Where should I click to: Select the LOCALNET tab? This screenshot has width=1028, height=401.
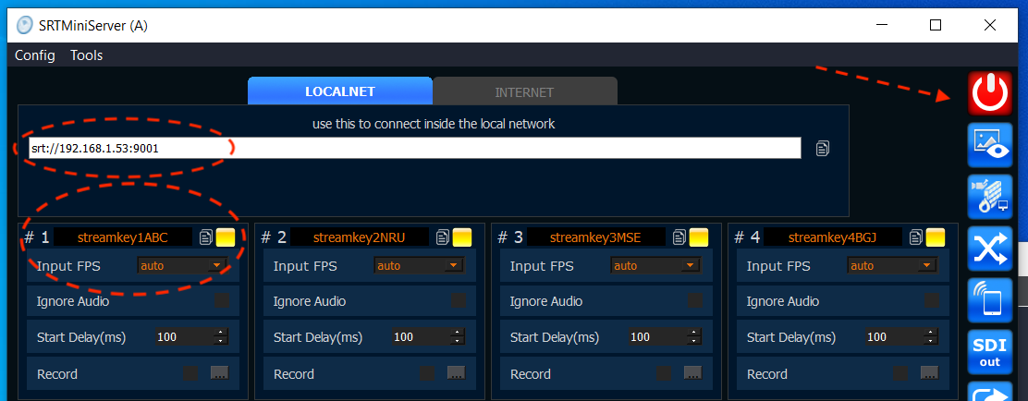pos(339,91)
